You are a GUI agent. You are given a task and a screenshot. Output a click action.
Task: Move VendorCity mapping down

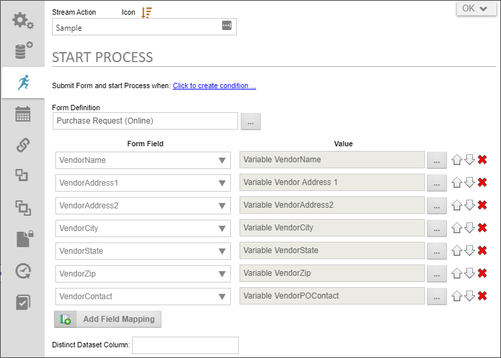pos(470,228)
